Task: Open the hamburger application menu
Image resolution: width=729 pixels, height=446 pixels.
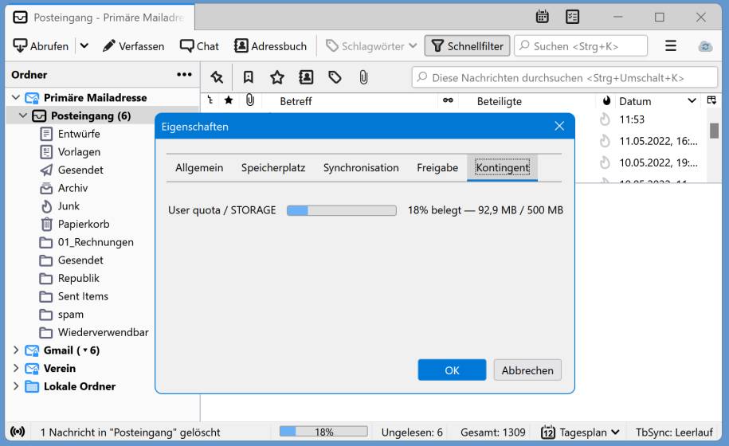Action: 671,46
